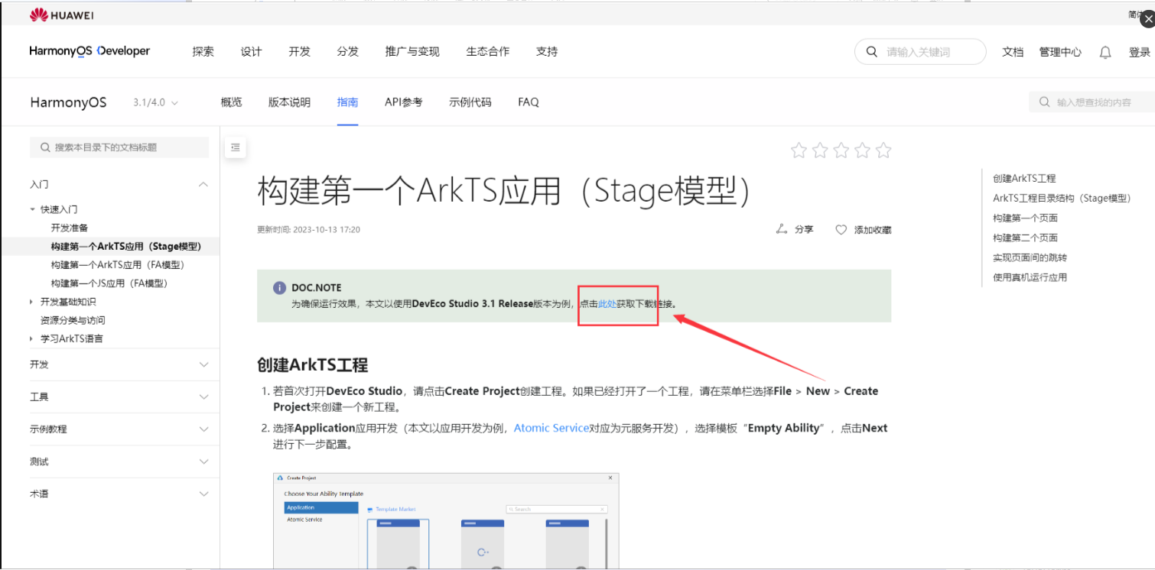Click the 文档 link in header
The width and height of the screenshot is (1155, 570).
[x=1013, y=53]
